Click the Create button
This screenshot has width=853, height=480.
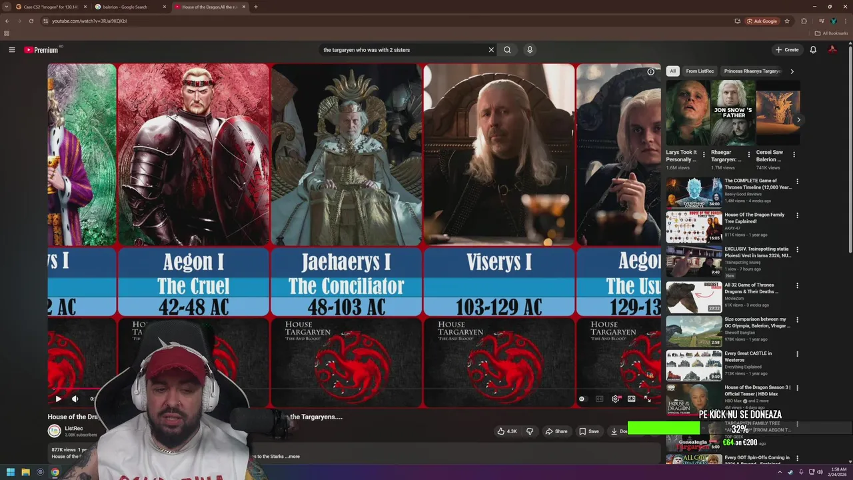[787, 50]
